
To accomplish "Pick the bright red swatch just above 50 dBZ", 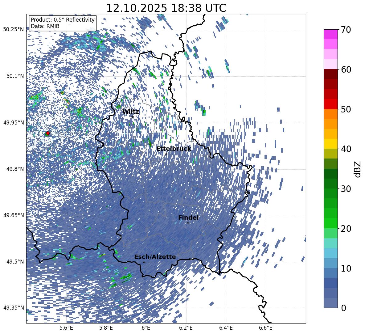I will (330, 104).
